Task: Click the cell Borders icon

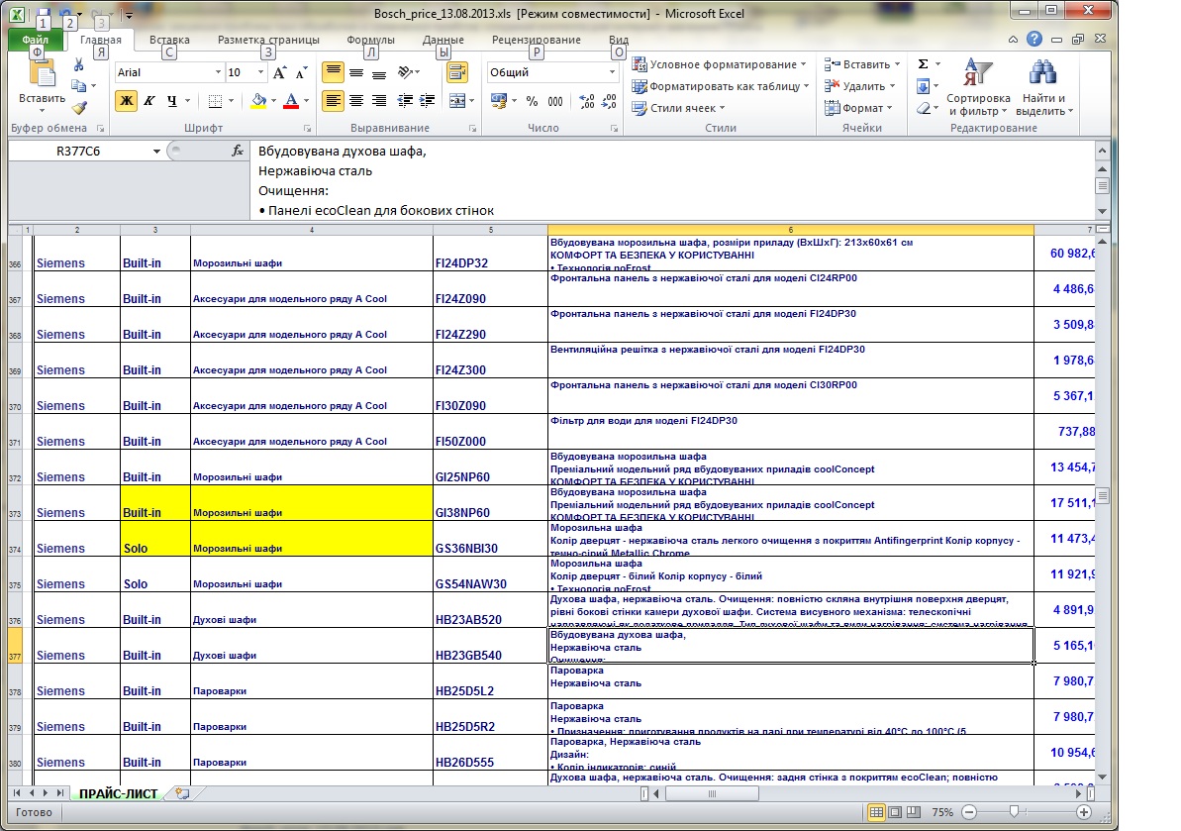Action: pyautogui.click(x=216, y=100)
